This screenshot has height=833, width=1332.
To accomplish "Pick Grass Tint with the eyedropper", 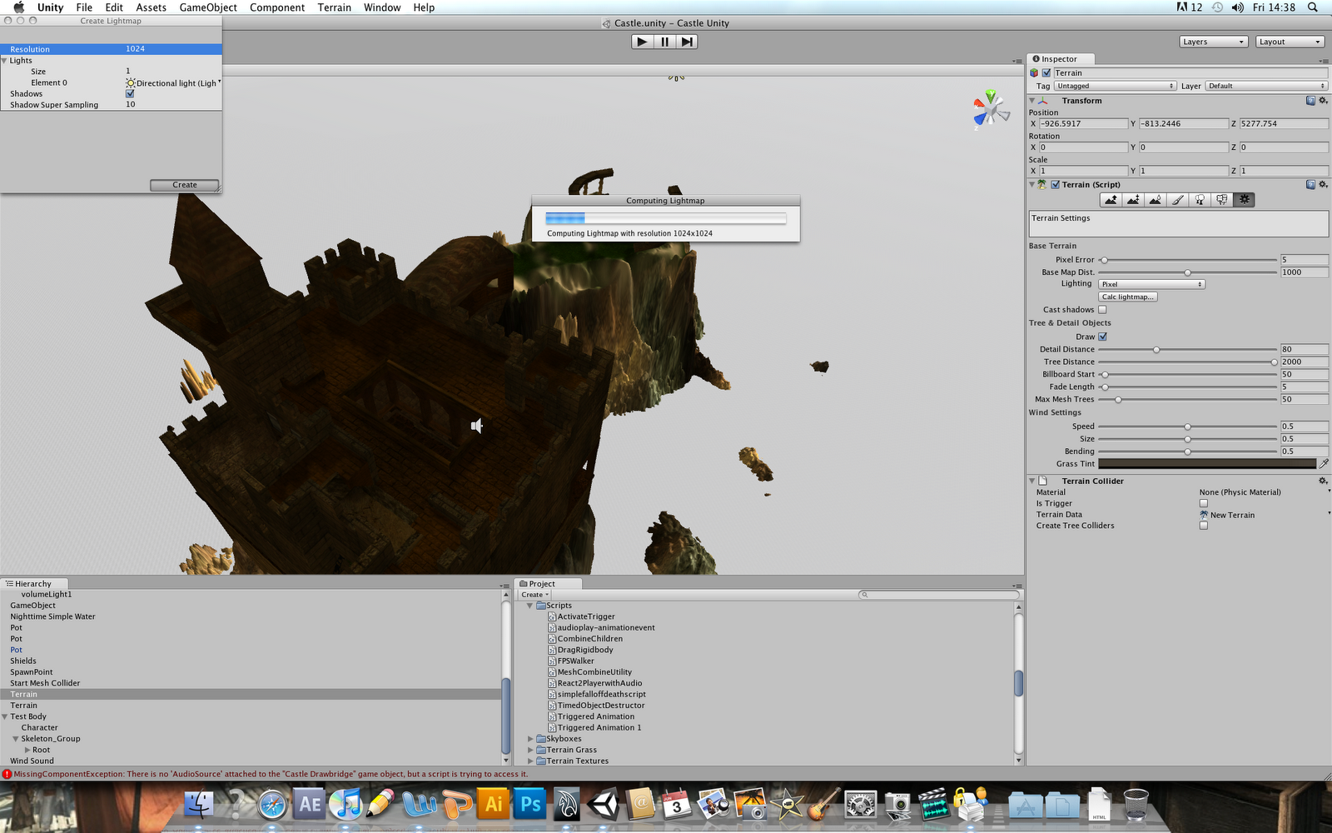I will 1324,464.
